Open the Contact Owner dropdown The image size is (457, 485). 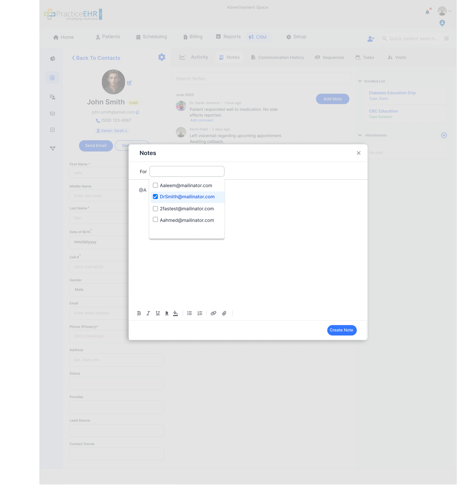(117, 454)
